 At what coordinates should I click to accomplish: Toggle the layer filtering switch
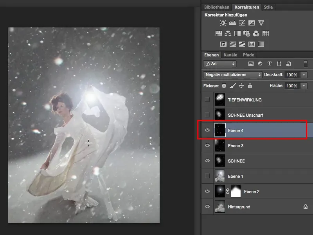pos(306,63)
